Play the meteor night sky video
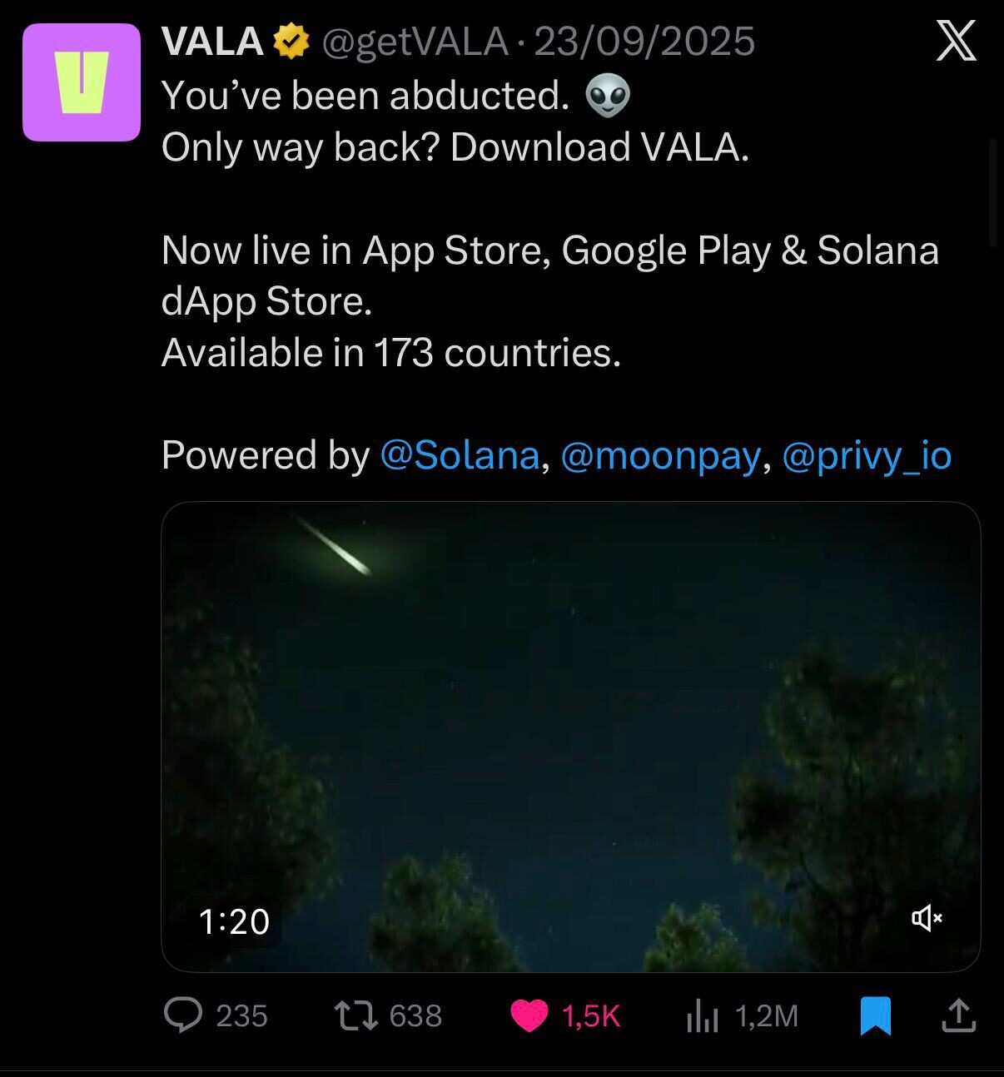The image size is (1004, 1077). tap(570, 736)
